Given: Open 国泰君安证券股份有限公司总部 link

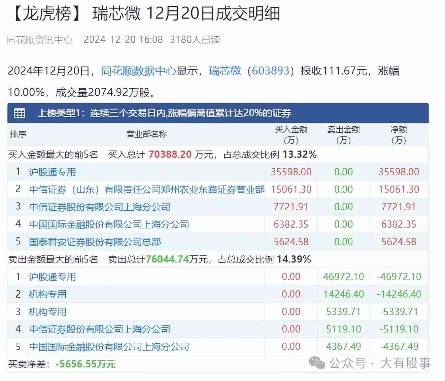Looking at the screenshot, I should pyautogui.click(x=95, y=242).
